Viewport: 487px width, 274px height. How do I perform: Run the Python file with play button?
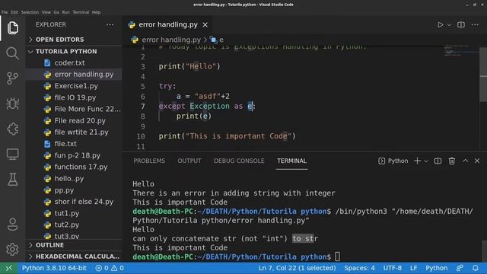[x=440, y=25]
